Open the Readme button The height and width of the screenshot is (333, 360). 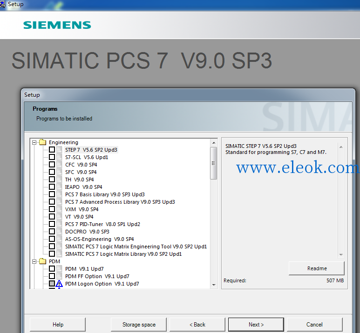pyautogui.click(x=317, y=268)
